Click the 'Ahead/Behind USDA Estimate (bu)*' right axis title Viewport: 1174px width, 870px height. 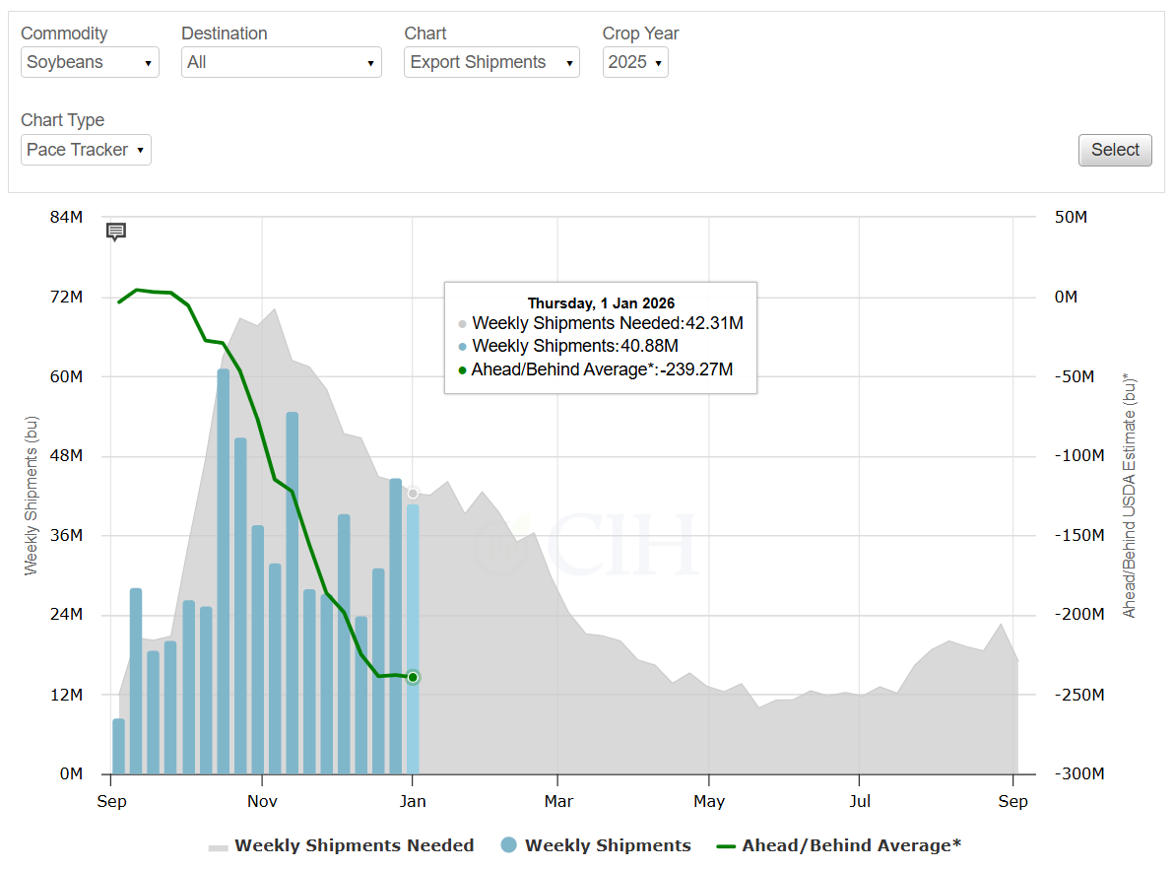point(1129,495)
